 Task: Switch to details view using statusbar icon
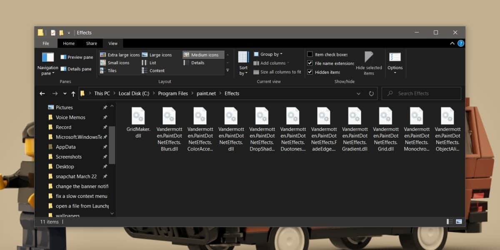tap(449, 222)
